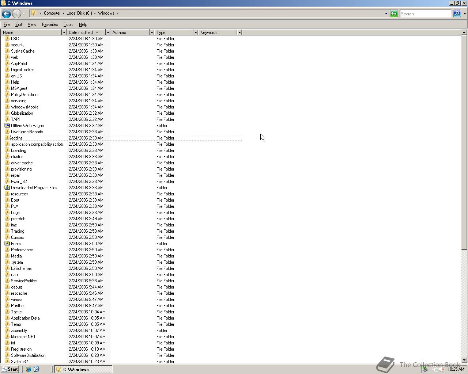
Task: Select the security folder icon
Action: click(x=7, y=45)
